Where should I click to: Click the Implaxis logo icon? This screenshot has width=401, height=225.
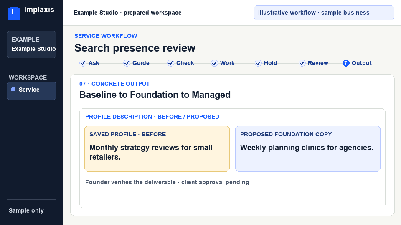(14, 14)
